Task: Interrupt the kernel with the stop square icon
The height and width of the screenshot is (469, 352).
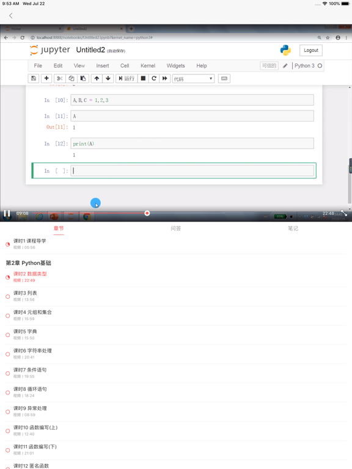Action: pyautogui.click(x=143, y=78)
